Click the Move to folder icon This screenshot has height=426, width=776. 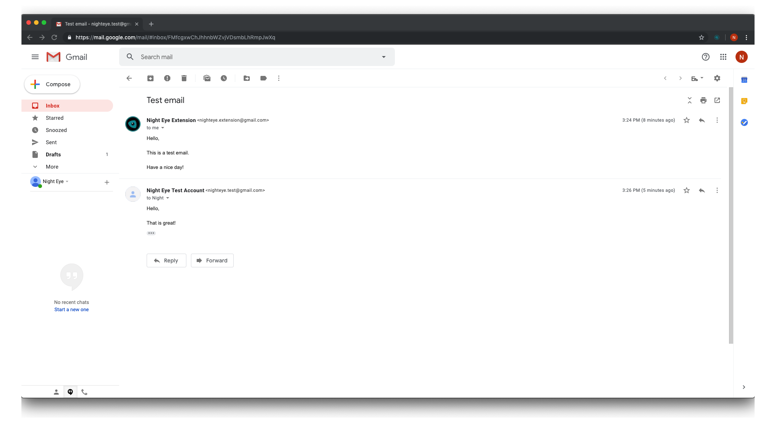pos(246,78)
